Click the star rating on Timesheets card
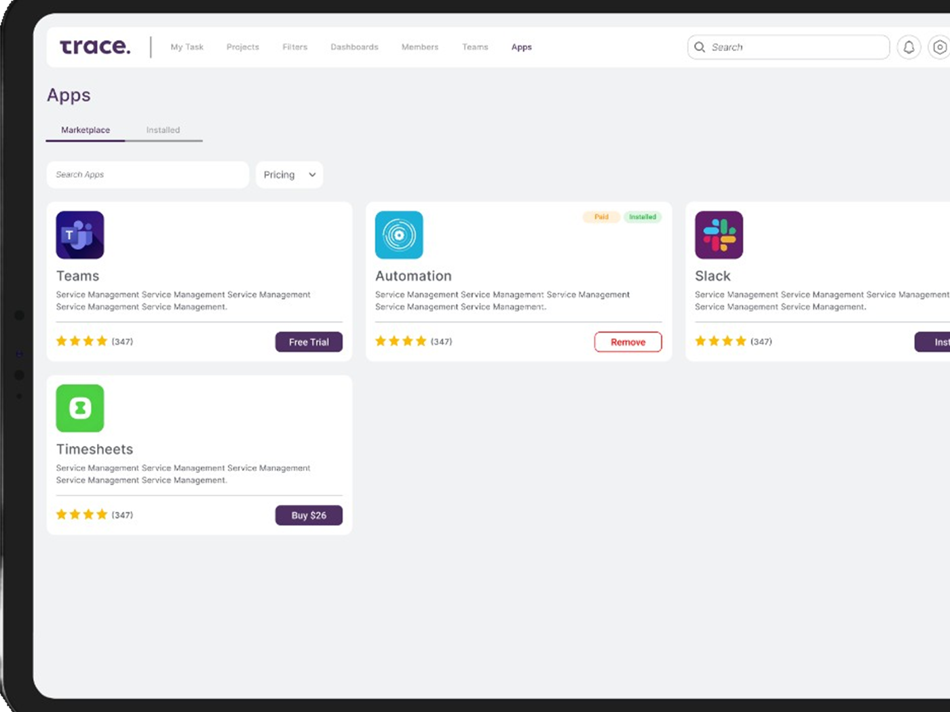This screenshot has height=712, width=950. 81,514
